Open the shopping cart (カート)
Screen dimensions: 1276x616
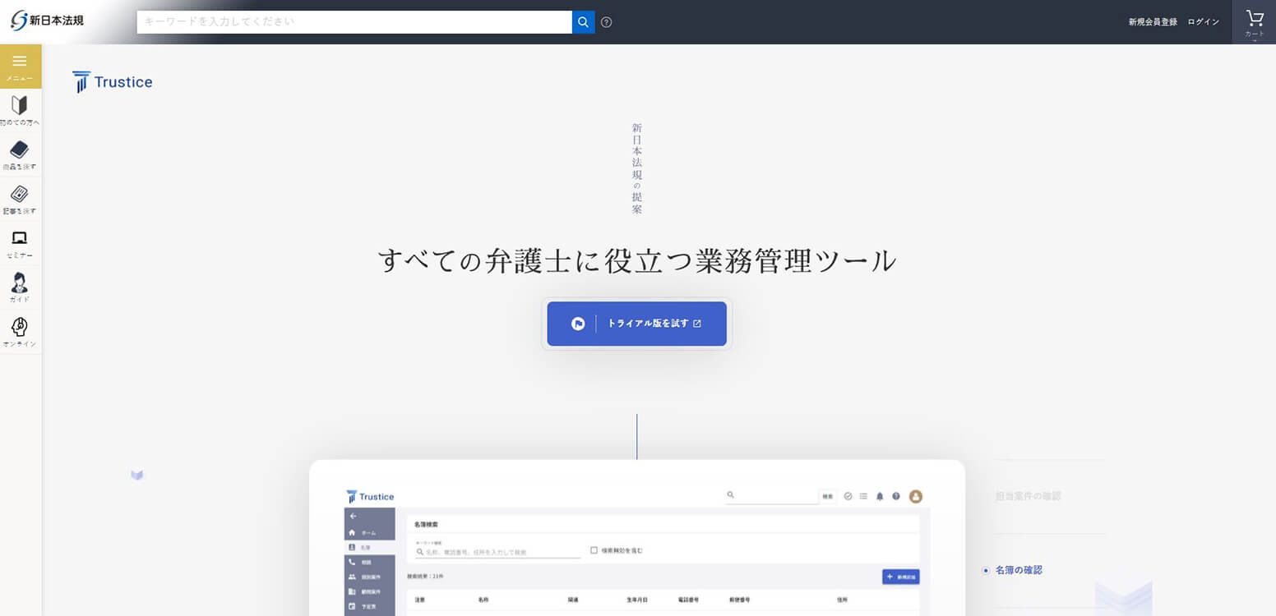coord(1254,22)
